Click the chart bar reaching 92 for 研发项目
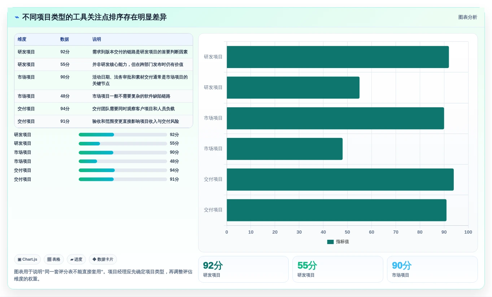This screenshot has width=492, height=297. click(x=338, y=57)
